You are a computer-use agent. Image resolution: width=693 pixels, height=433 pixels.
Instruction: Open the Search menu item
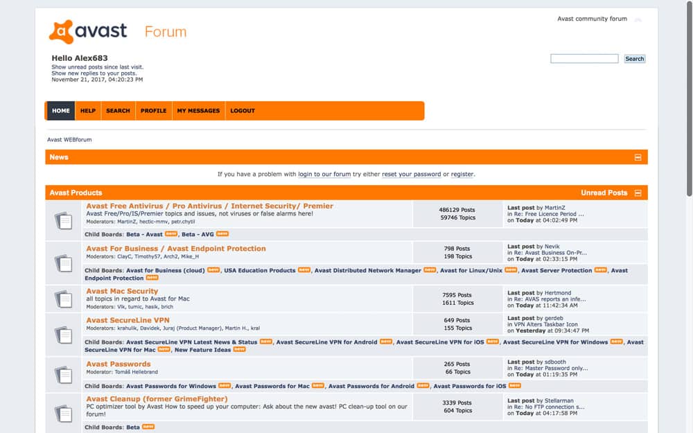[118, 111]
